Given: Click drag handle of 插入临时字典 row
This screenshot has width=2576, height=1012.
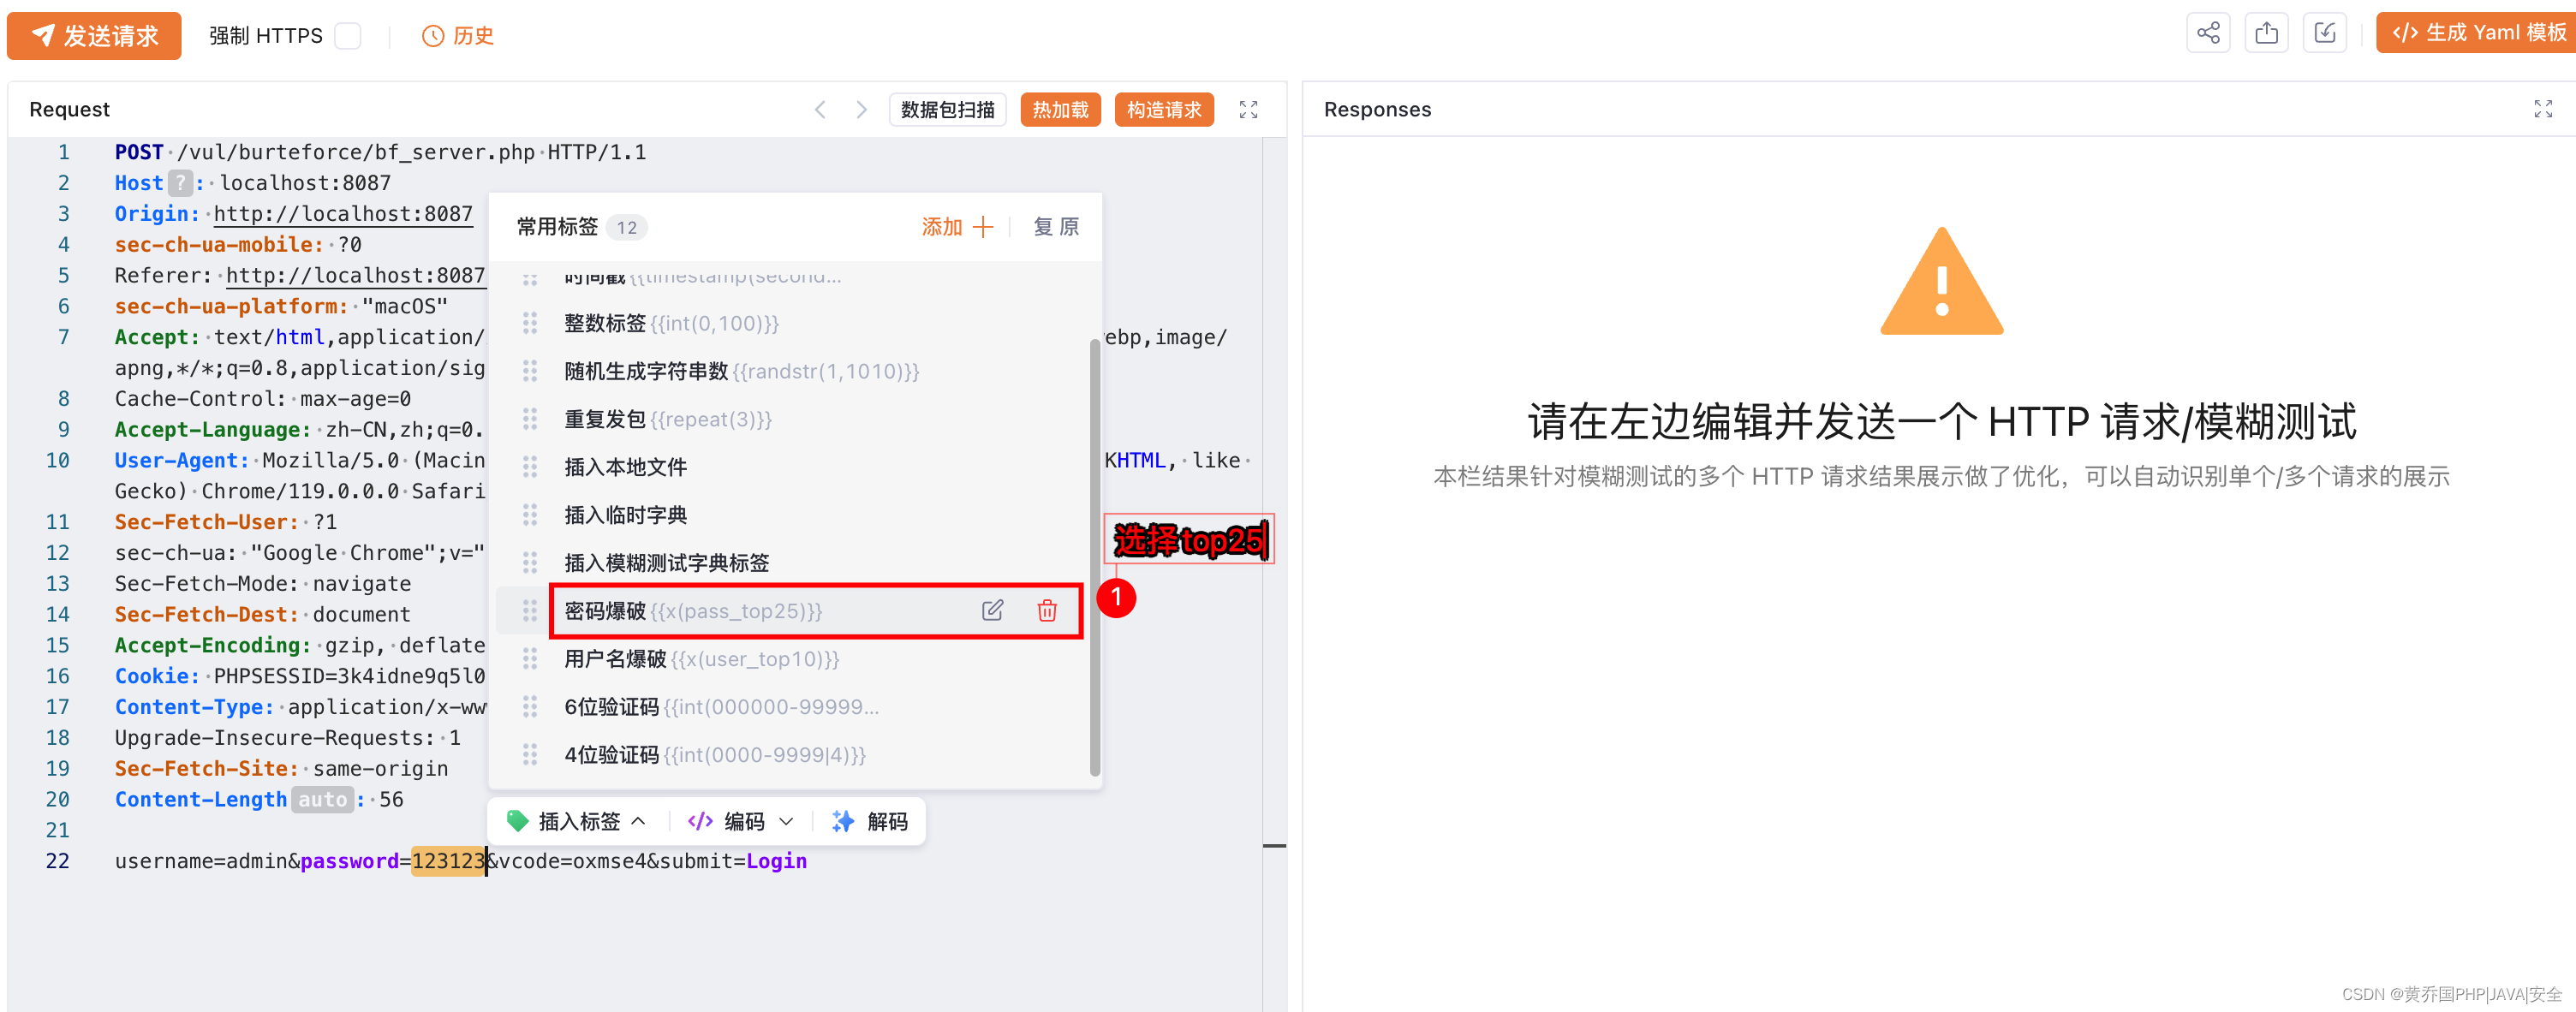Looking at the screenshot, I should coord(530,515).
